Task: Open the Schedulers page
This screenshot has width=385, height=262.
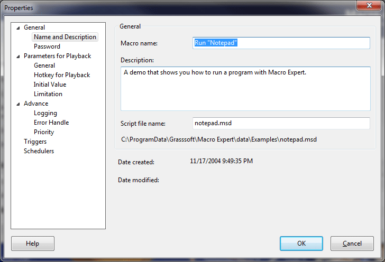Action: 39,151
